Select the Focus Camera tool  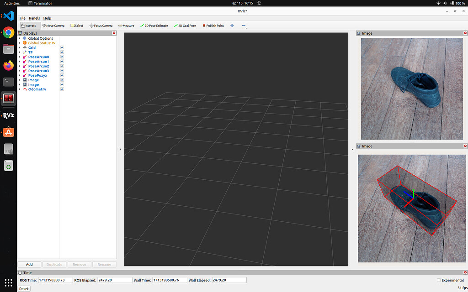101,26
